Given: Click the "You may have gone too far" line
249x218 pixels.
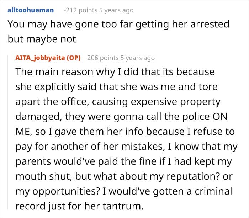Looking at the screenshot, I should [x=118, y=25].
